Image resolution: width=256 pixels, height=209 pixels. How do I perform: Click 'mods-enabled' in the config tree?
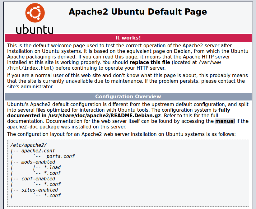38,162
